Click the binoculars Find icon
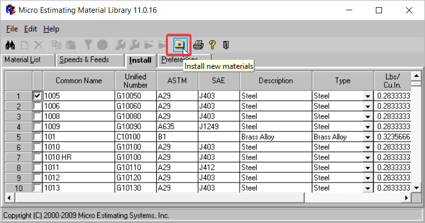 (10, 45)
